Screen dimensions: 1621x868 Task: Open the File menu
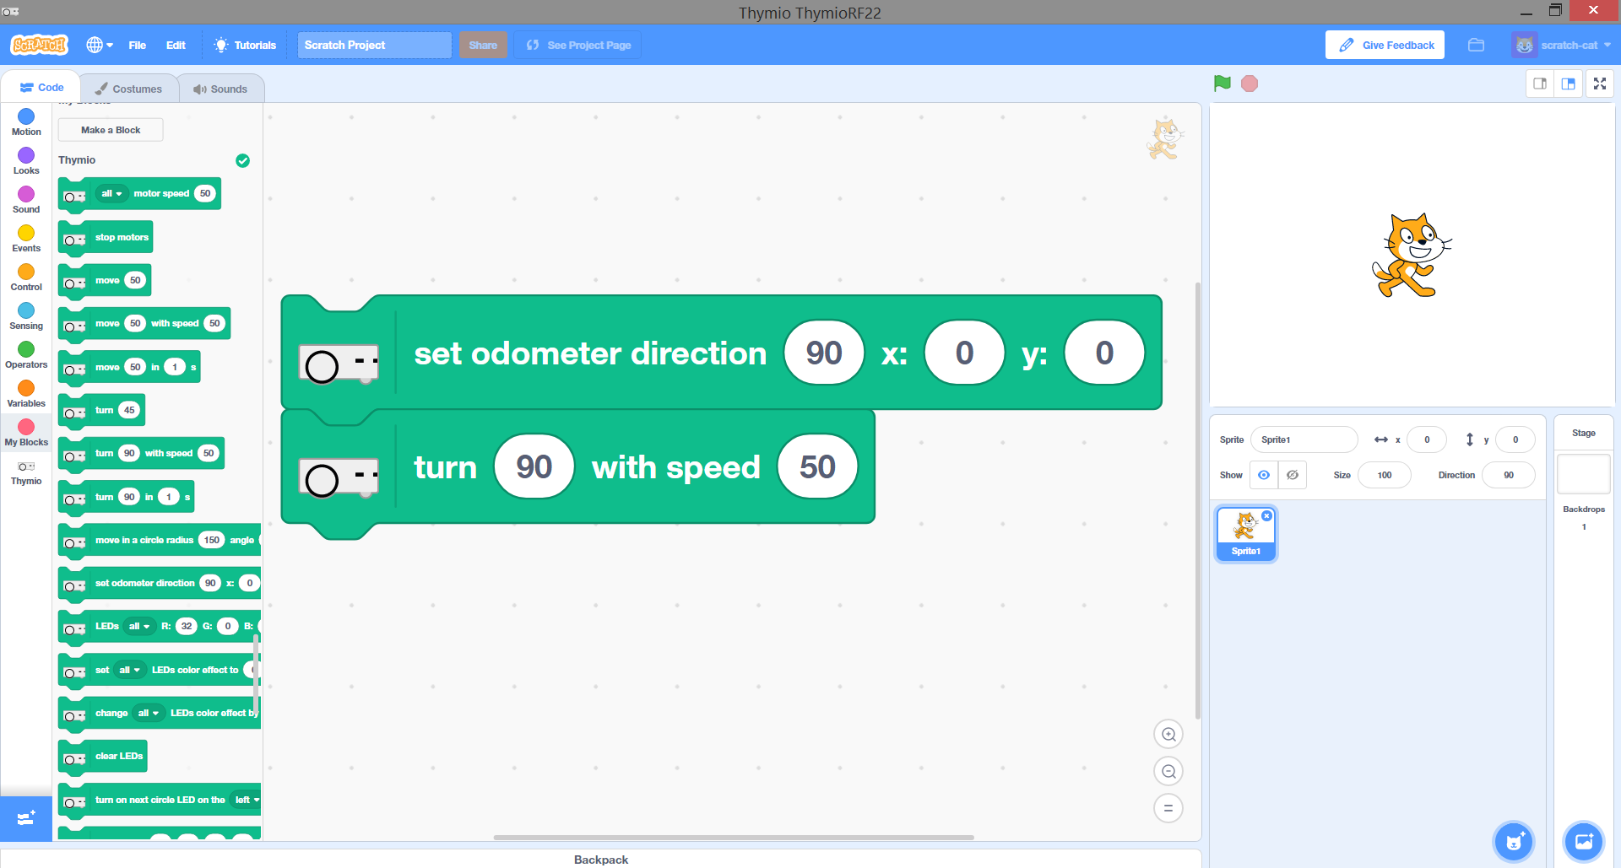coord(137,45)
